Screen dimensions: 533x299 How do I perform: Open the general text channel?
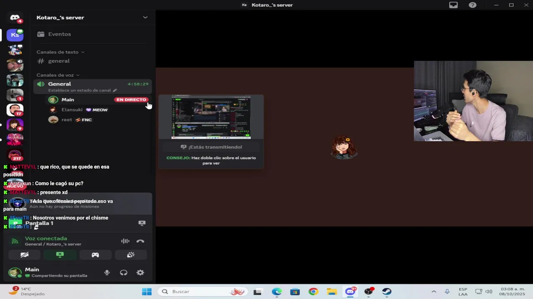(x=92, y=61)
